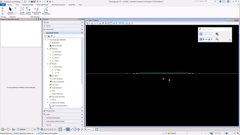This screenshot has width=240, height=135.
Task: Switch to the Home ribbon tab
Action: [10, 5]
